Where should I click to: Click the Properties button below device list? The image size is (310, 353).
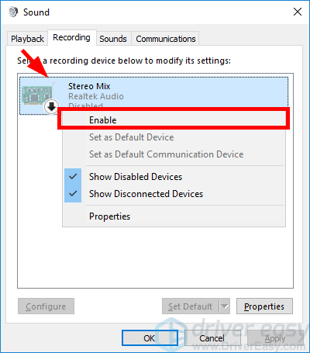[264, 306]
